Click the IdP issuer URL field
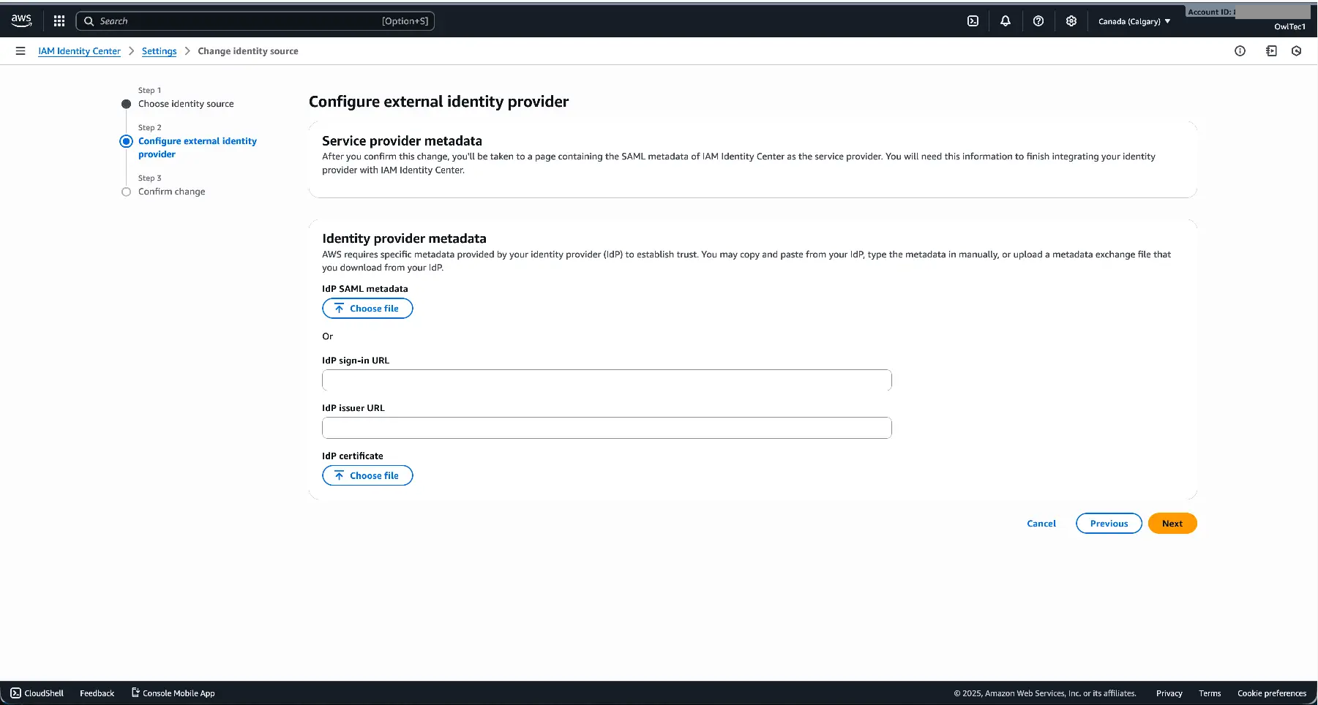This screenshot has width=1318, height=705. (607, 428)
